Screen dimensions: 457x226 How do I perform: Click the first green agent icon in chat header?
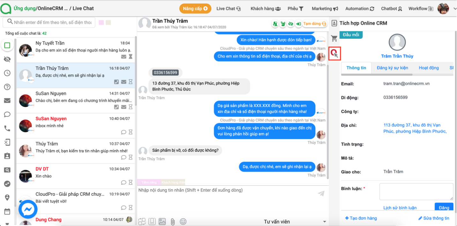(x=275, y=24)
